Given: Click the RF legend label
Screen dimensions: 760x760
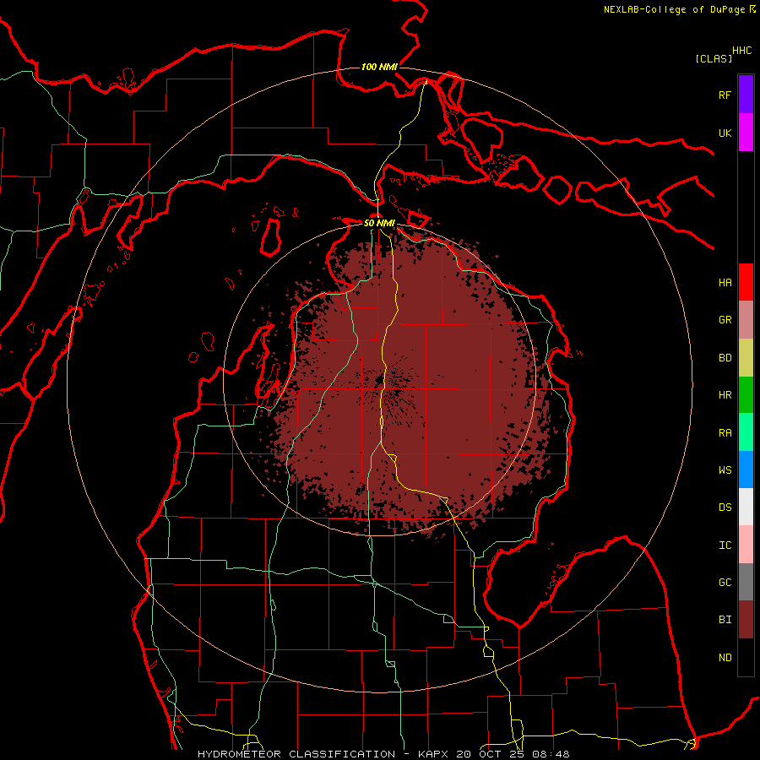Looking at the screenshot, I should click(725, 95).
